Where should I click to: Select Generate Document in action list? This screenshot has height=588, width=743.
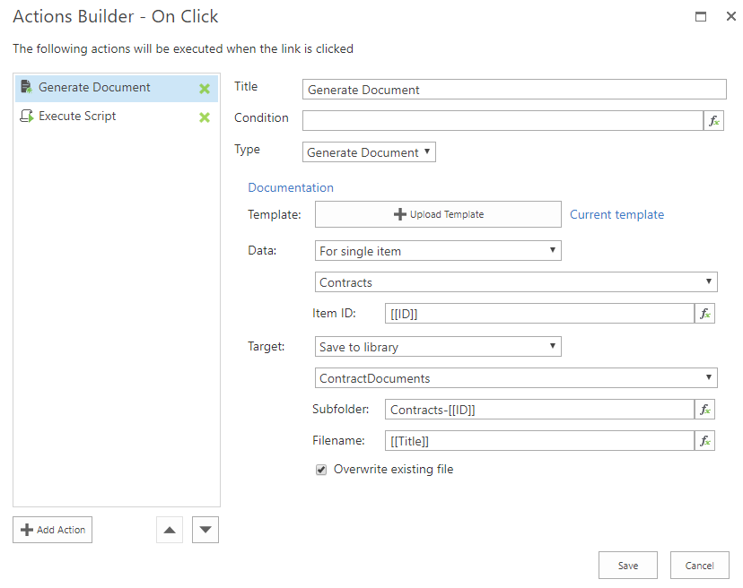(94, 88)
